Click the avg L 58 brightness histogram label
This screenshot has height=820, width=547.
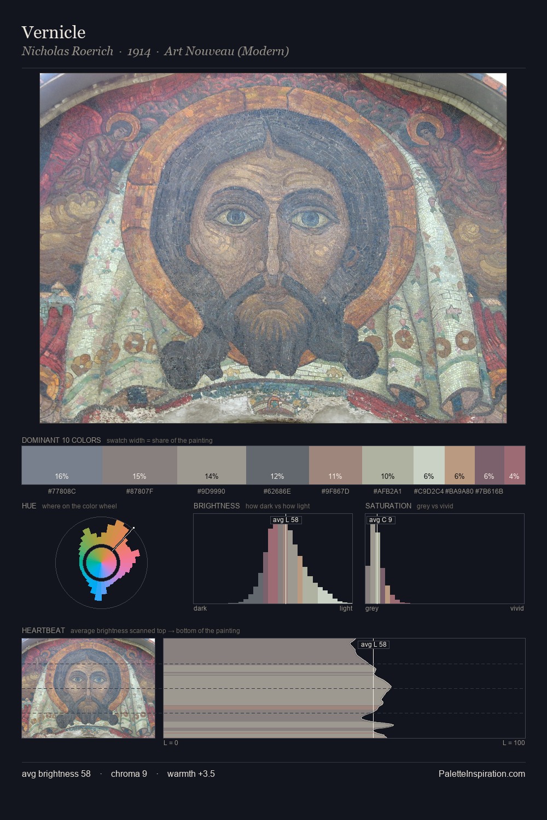[286, 520]
